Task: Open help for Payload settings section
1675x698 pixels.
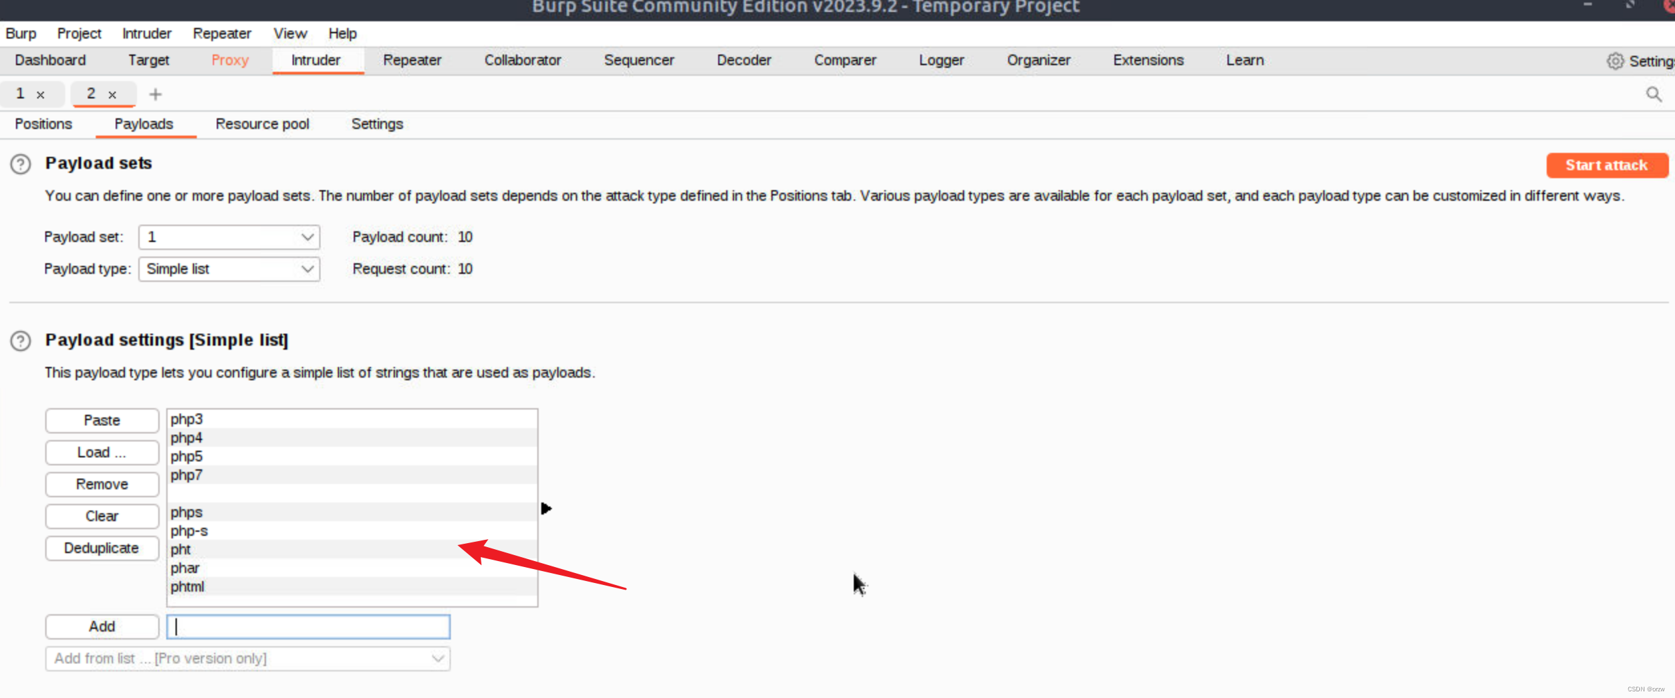Action: pos(20,340)
